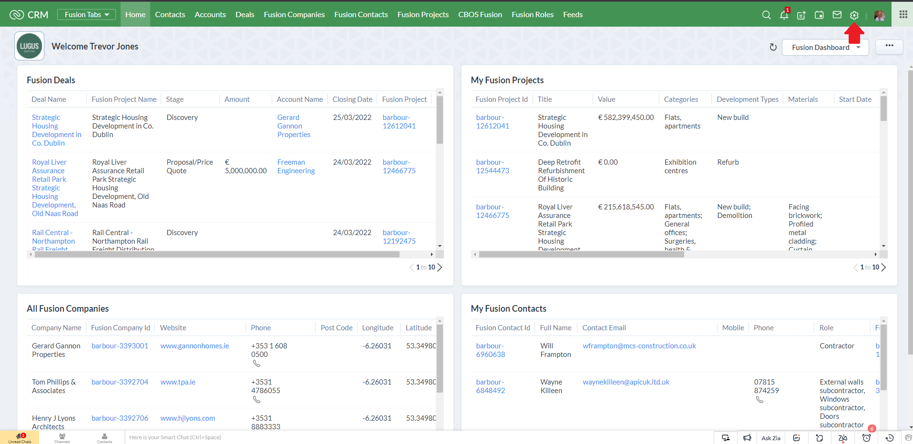Open the global search icon
Screen dimensions: 913x444
766,15
